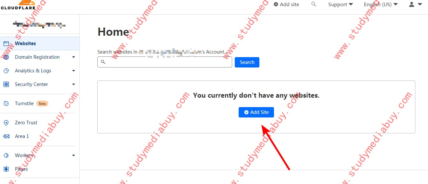Click the Pages lightning bolt icon
This screenshot has height=184, width=428.
click(6, 169)
